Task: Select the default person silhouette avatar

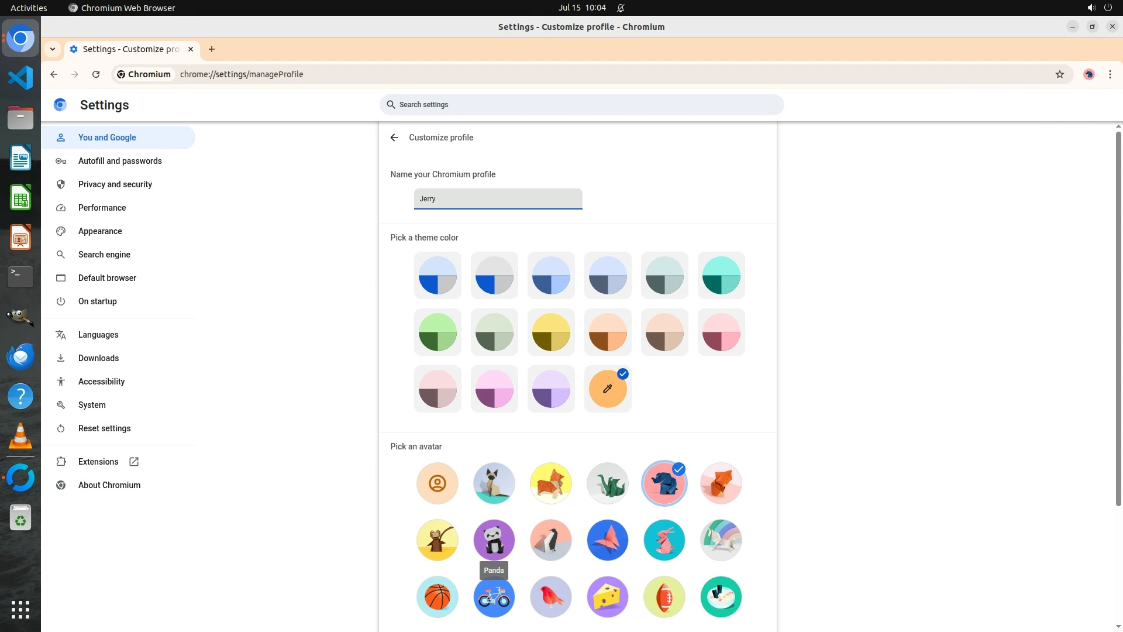Action: coord(437,483)
